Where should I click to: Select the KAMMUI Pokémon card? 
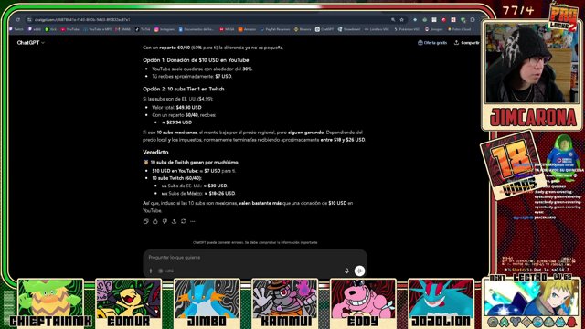pyautogui.click(x=284, y=303)
